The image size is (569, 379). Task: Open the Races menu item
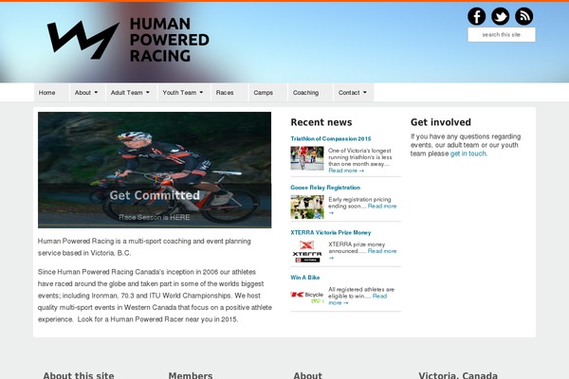[229, 93]
